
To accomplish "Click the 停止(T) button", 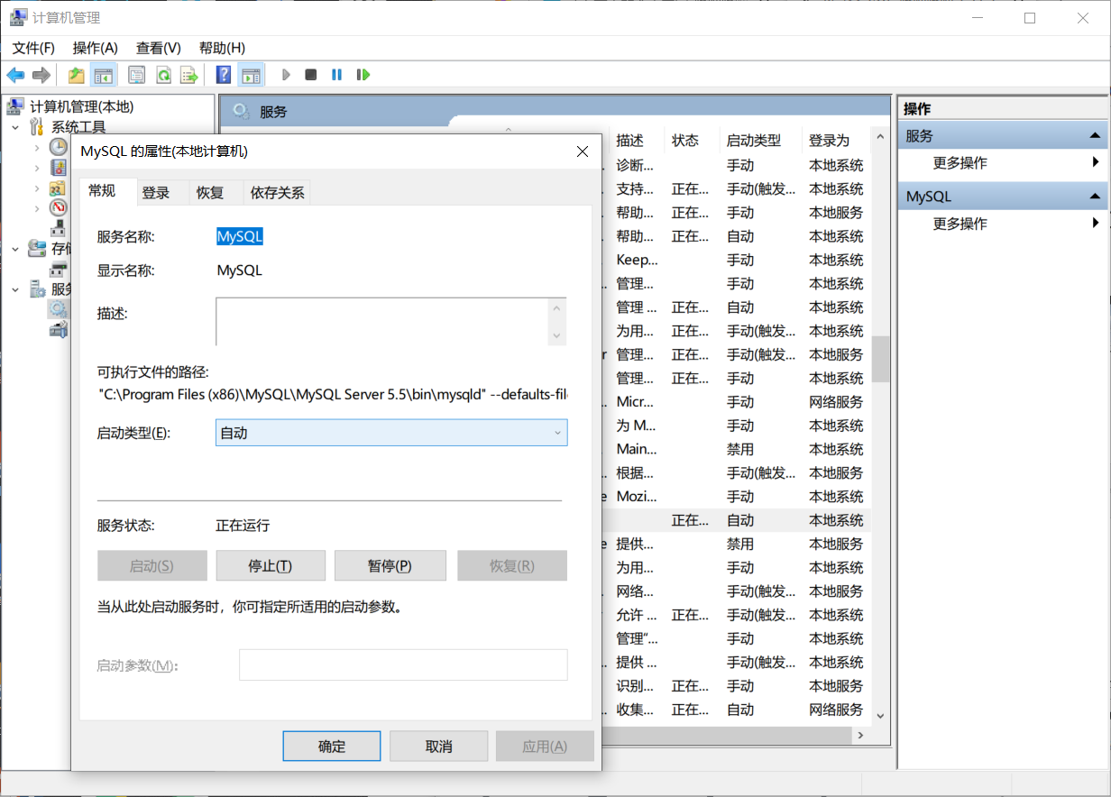I will click(271, 565).
